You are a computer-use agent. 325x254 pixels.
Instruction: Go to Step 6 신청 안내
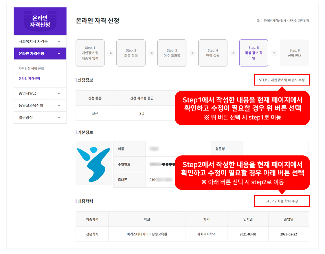tap(294, 53)
